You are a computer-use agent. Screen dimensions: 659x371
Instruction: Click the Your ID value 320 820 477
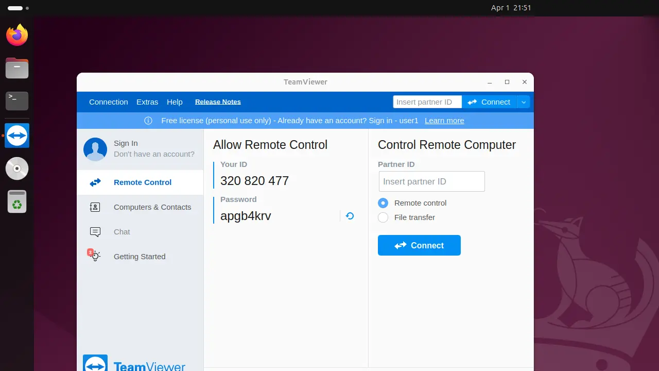(x=254, y=181)
